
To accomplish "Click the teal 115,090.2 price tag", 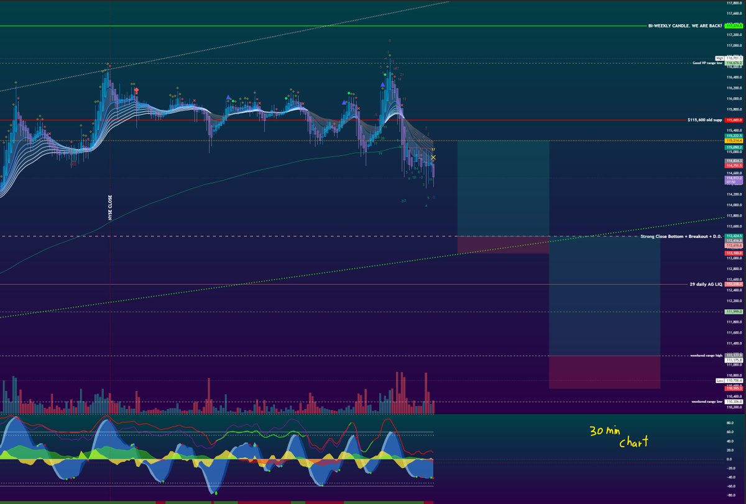I will [734, 147].
